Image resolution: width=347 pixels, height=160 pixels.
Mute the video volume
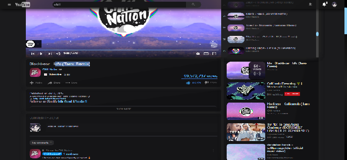(58, 54)
